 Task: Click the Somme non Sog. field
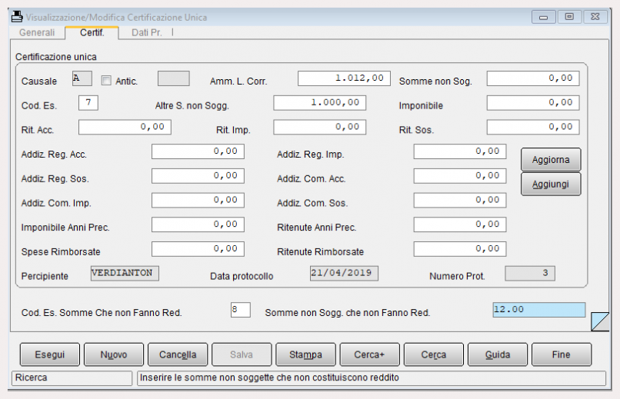click(533, 78)
